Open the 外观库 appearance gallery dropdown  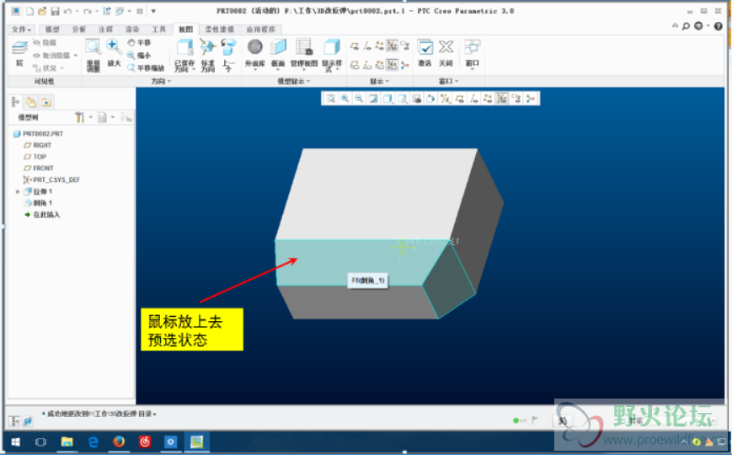click(255, 56)
